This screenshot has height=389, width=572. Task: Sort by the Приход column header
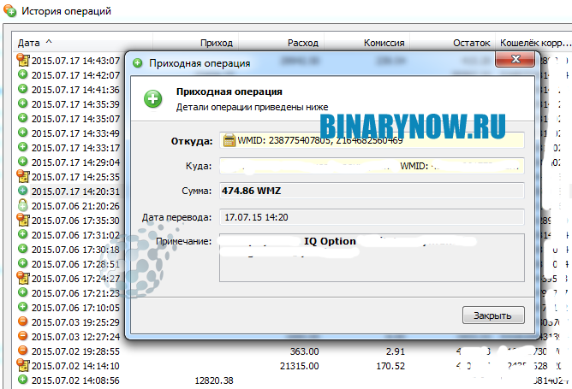coord(196,43)
